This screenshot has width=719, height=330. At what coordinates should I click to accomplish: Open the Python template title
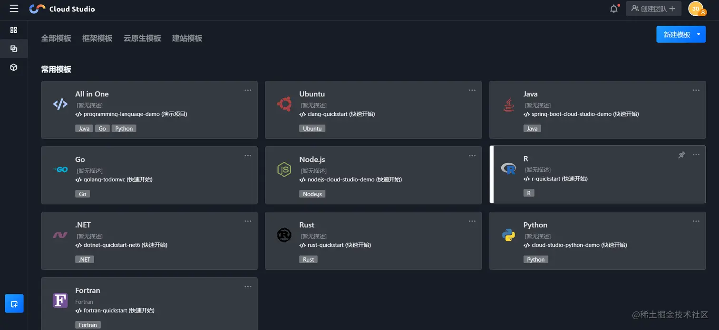(535, 225)
